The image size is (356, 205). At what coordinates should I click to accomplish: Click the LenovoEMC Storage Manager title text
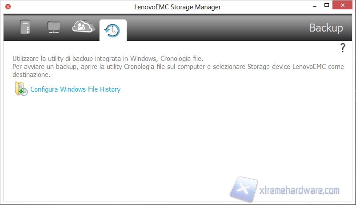click(x=177, y=7)
